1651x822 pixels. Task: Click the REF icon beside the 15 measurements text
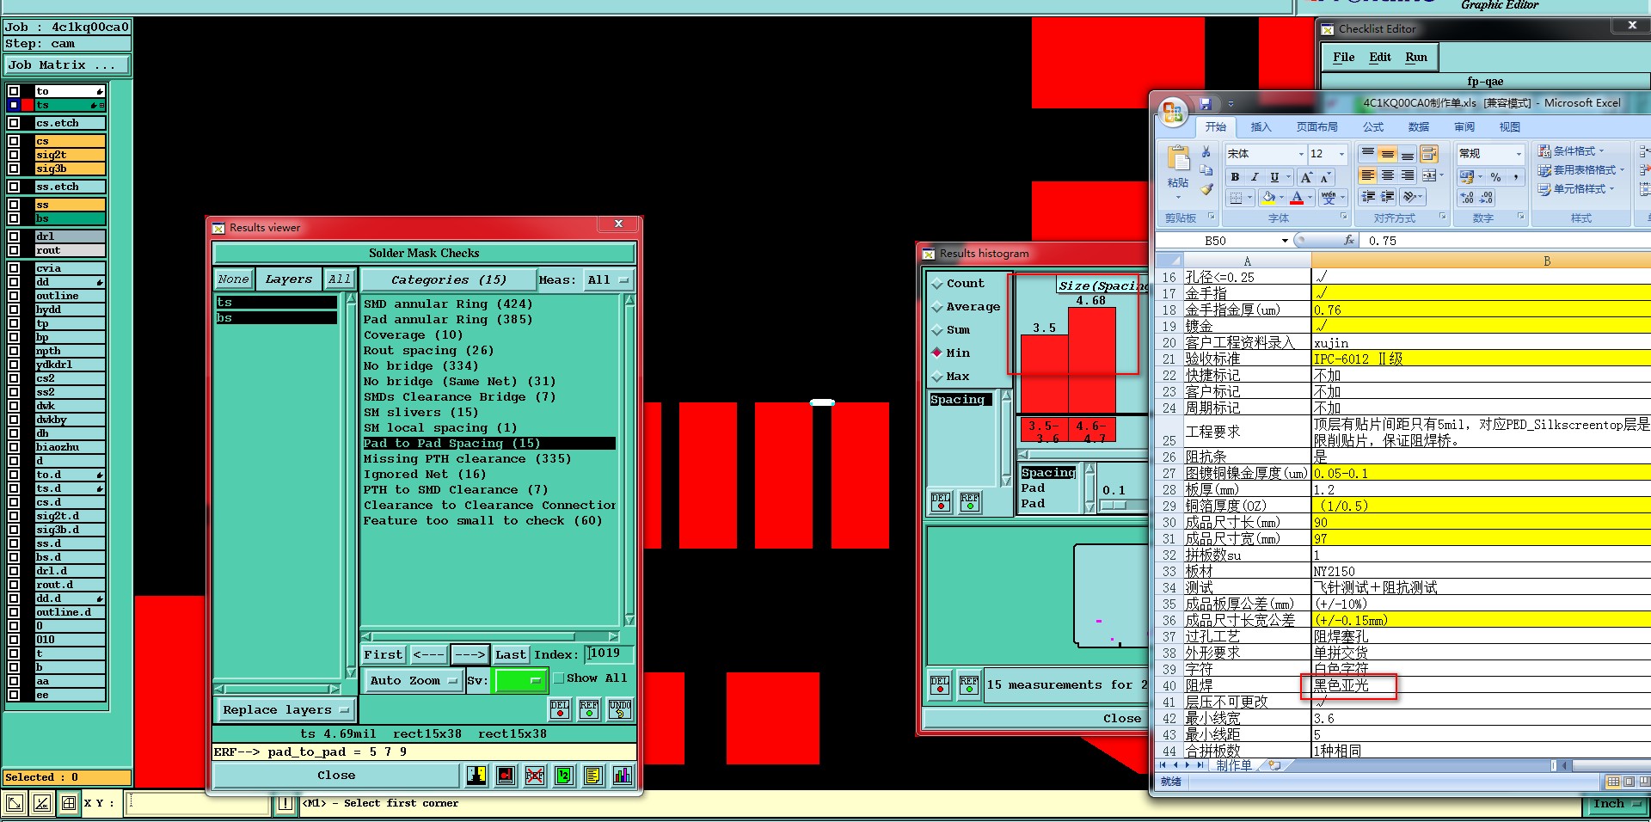(x=969, y=684)
